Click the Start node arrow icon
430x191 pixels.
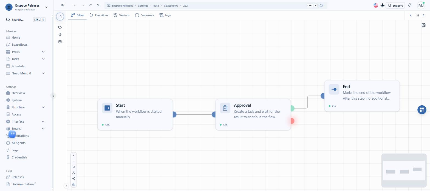click(x=107, y=108)
